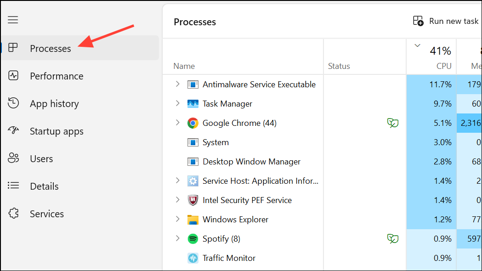Click the Google Chrome process icon
The width and height of the screenshot is (482, 271).
(193, 123)
